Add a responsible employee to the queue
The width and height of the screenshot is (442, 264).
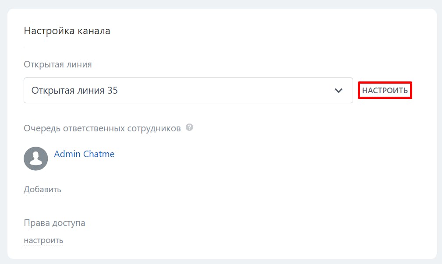click(42, 190)
